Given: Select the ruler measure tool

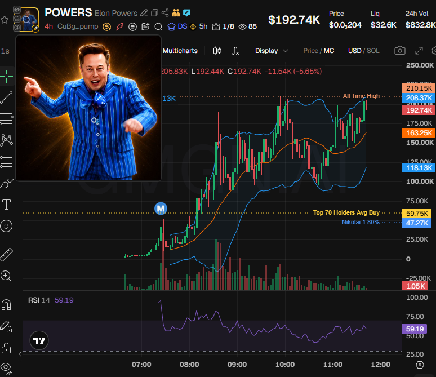Looking at the screenshot, I should 7,255.
